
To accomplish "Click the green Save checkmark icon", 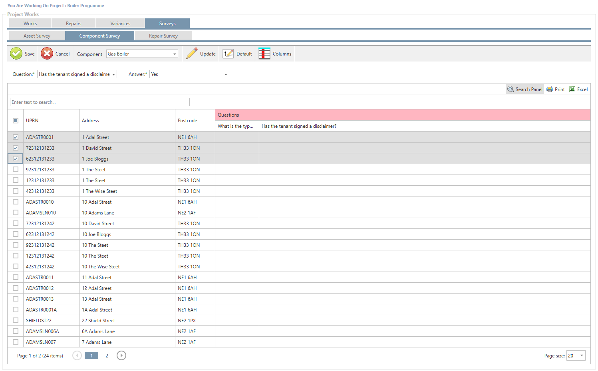I will pos(16,54).
